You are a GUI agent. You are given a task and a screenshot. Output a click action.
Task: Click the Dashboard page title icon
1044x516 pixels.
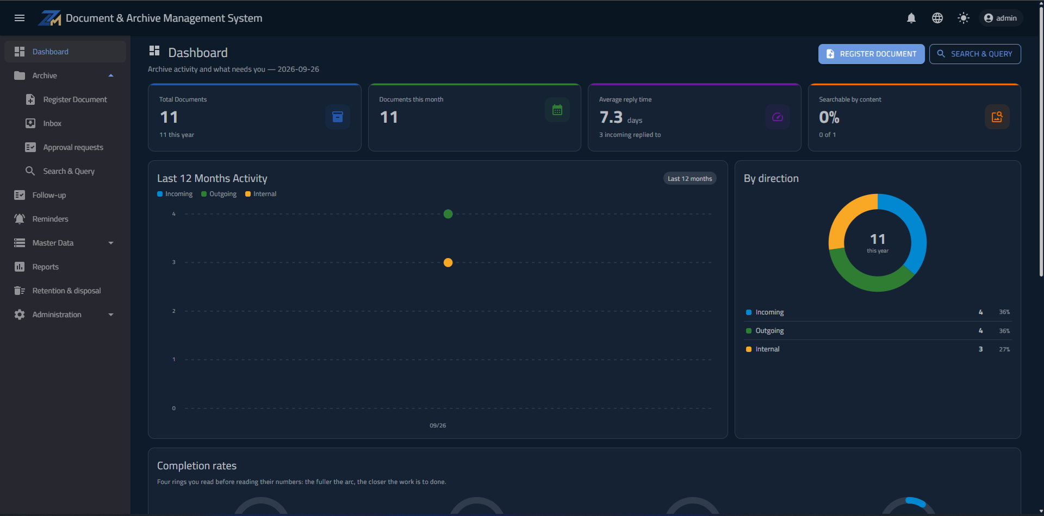[x=154, y=51]
